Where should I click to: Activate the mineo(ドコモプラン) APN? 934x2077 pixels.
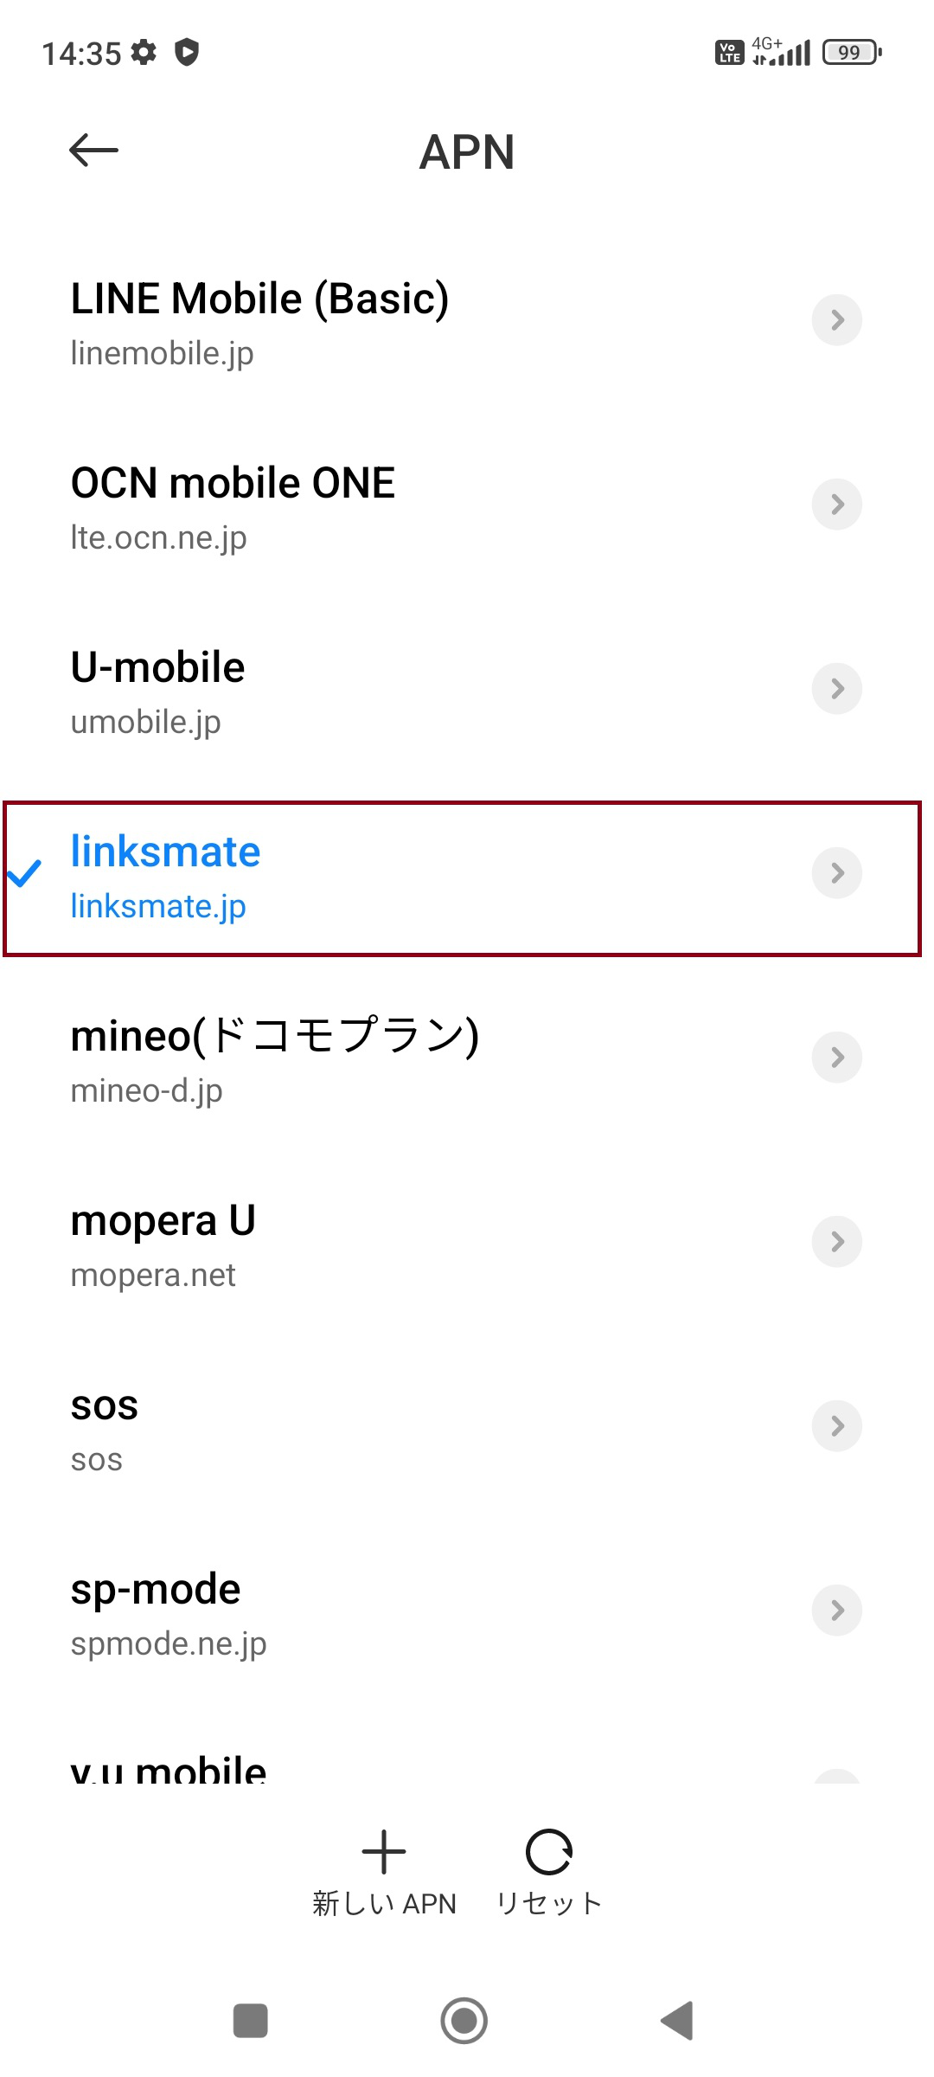(x=346, y=1056)
